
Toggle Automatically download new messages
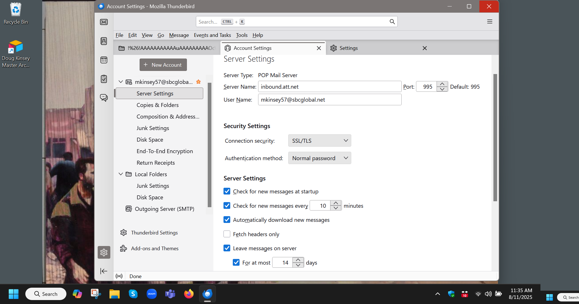[227, 220]
